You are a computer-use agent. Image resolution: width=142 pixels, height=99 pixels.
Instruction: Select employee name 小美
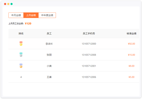pyautogui.click(x=49, y=66)
